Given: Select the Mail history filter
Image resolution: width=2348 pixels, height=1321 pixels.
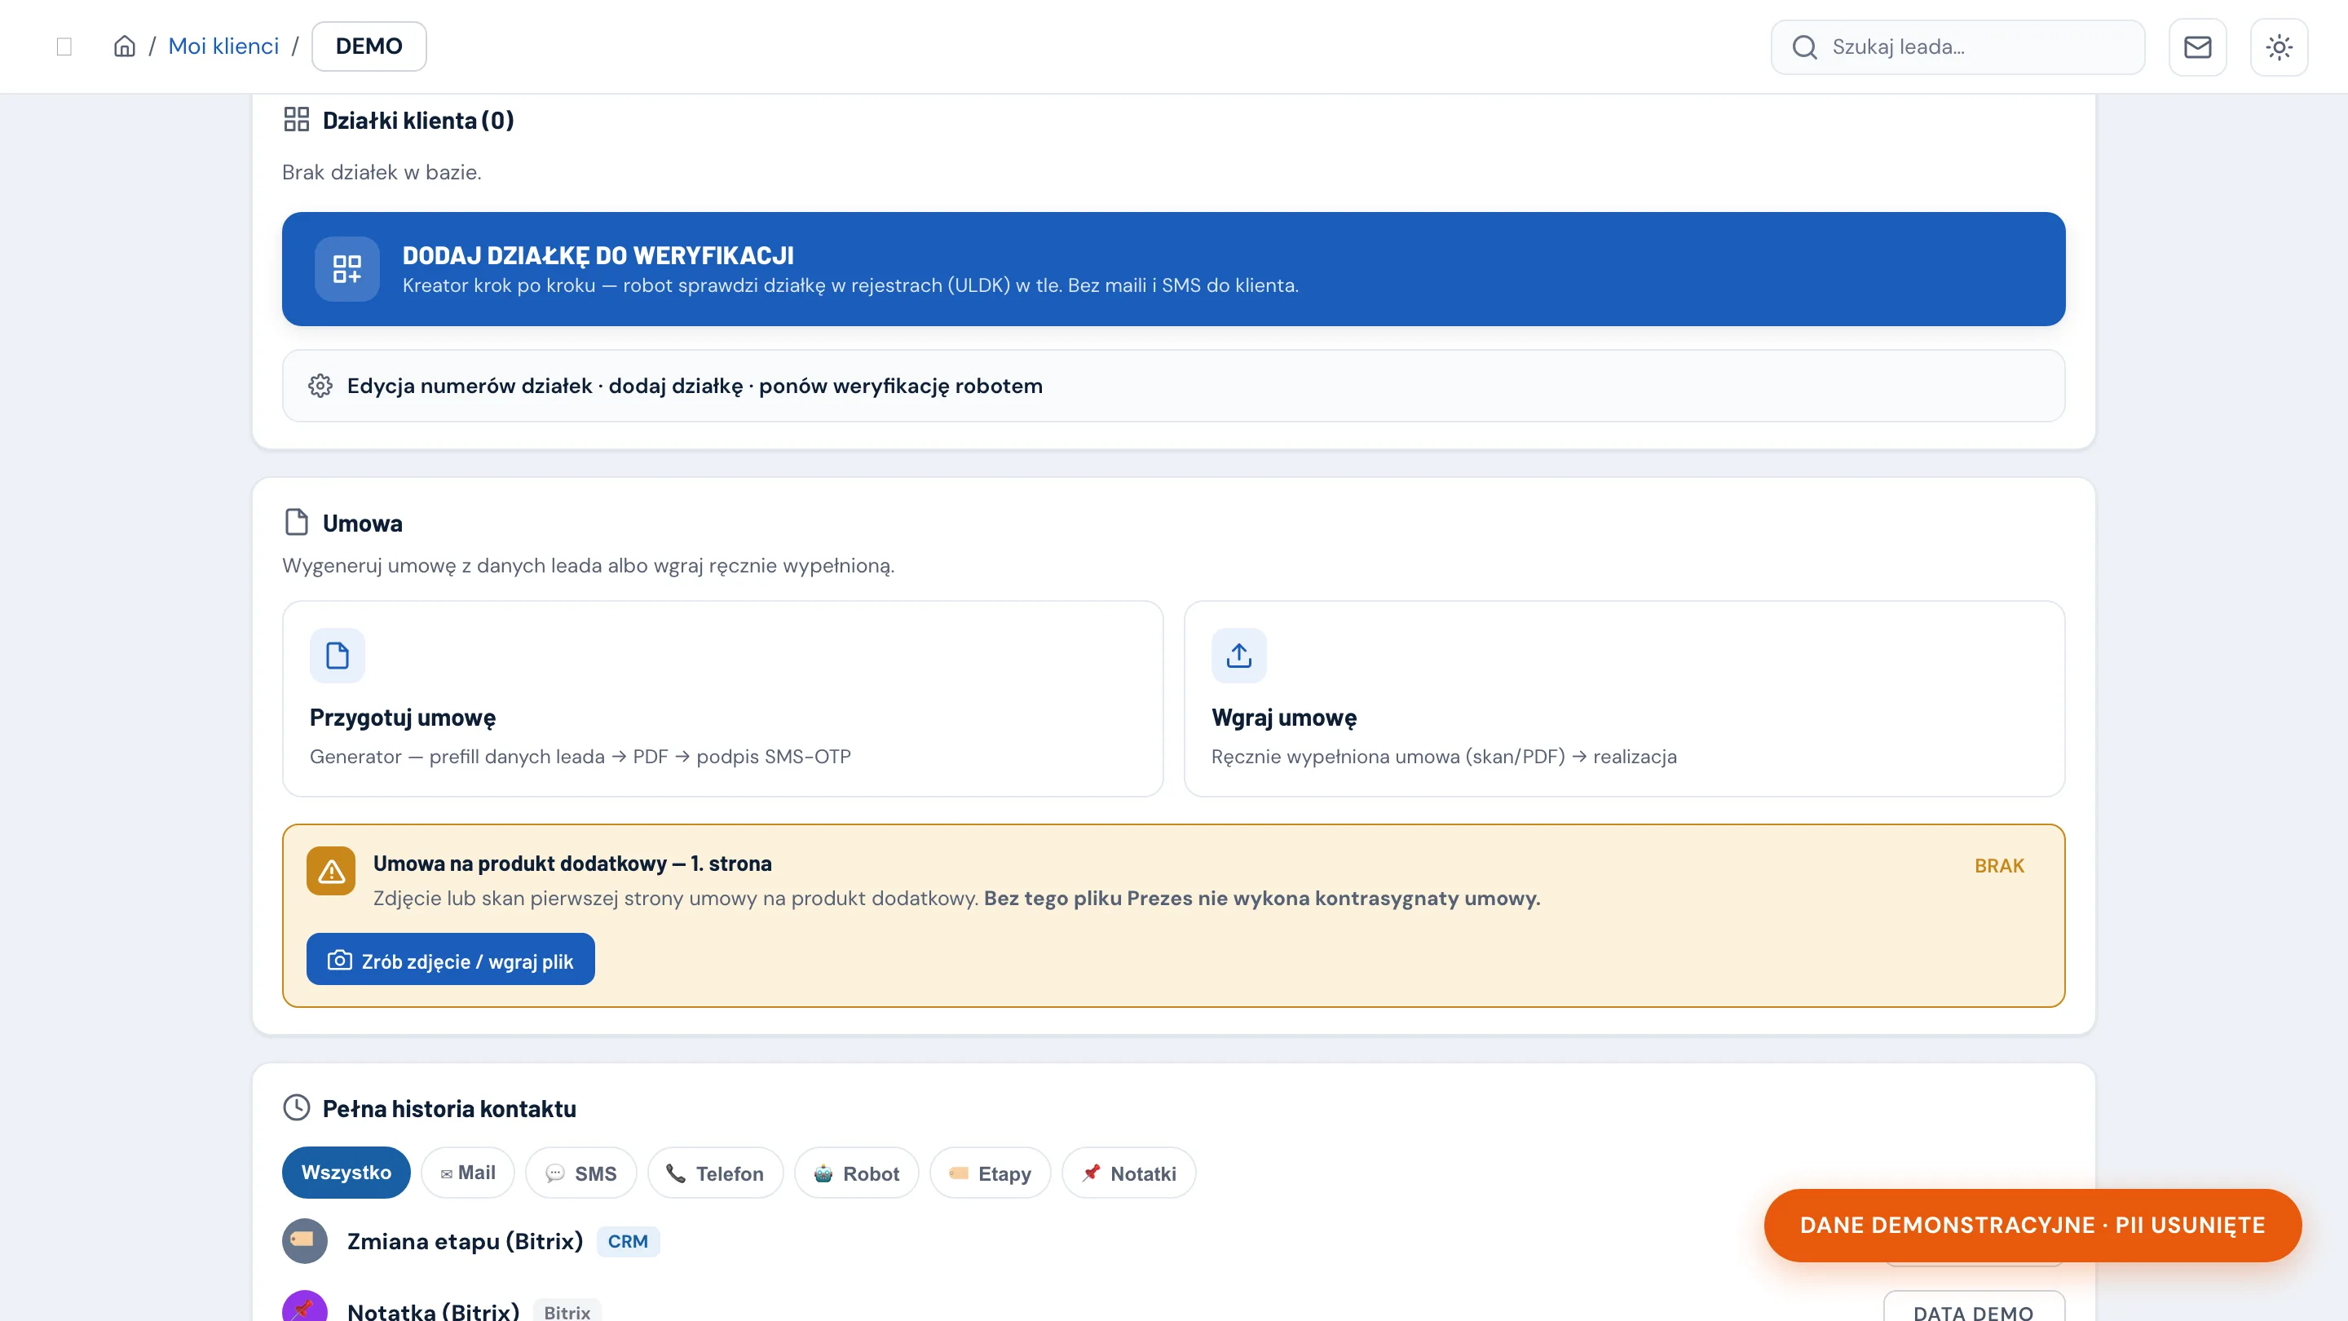Looking at the screenshot, I should point(468,1173).
